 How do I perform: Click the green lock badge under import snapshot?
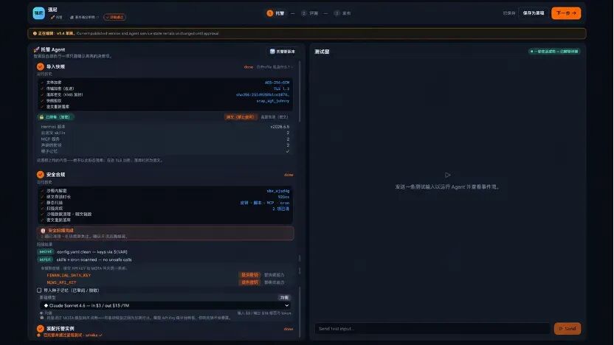point(55,117)
